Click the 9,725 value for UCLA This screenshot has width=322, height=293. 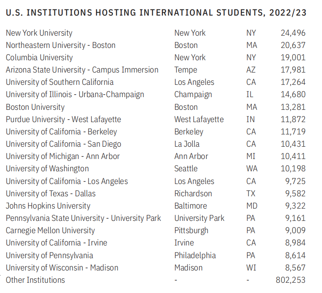click(295, 182)
